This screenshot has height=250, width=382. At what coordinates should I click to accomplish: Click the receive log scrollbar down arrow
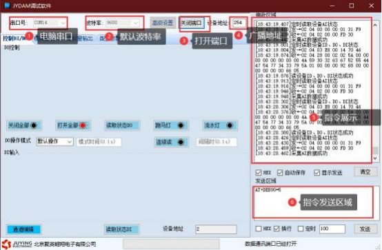[375, 158]
